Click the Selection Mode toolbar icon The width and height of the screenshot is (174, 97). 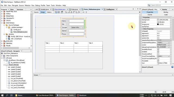click(56, 12)
